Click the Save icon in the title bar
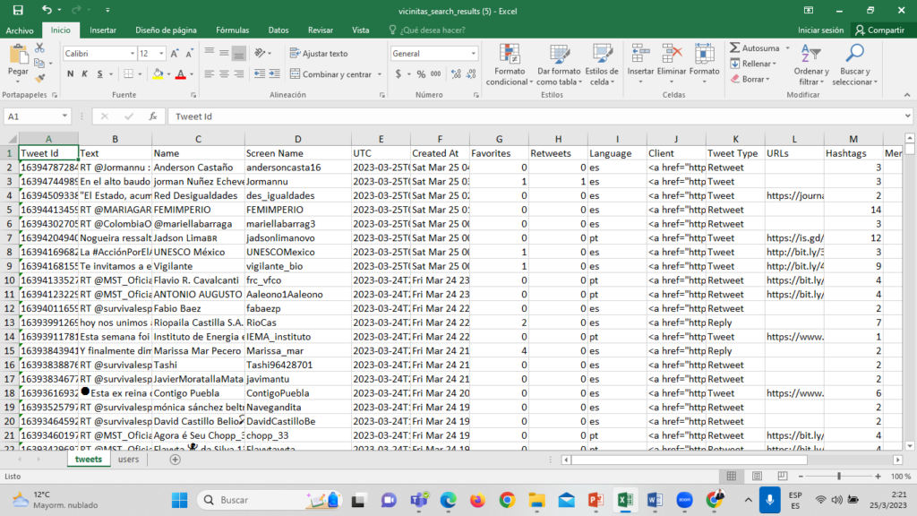The width and height of the screenshot is (917, 516). pos(18,10)
